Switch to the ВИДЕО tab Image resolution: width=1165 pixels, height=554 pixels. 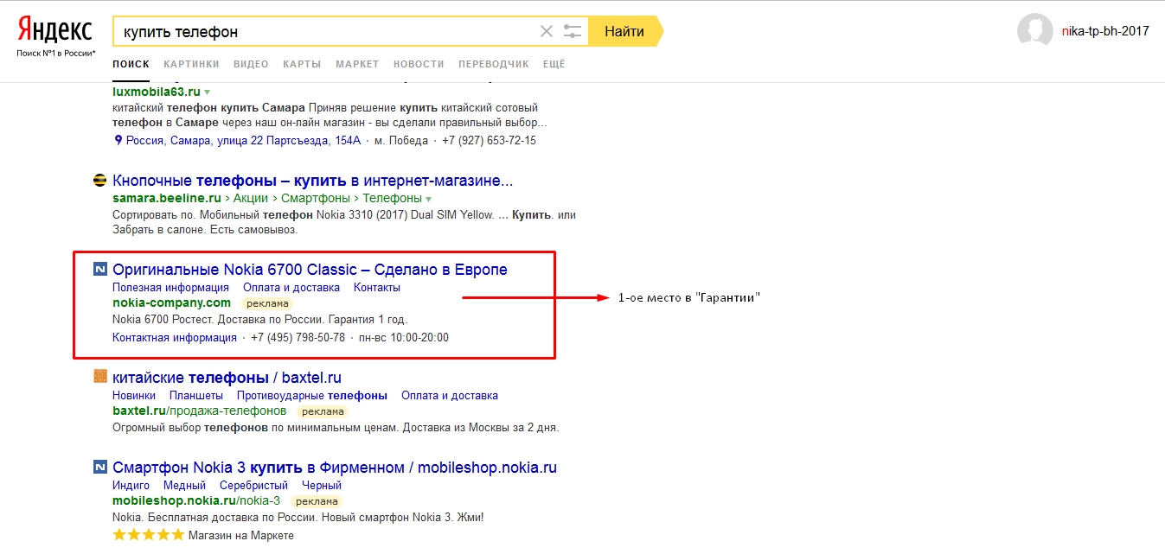pos(251,64)
